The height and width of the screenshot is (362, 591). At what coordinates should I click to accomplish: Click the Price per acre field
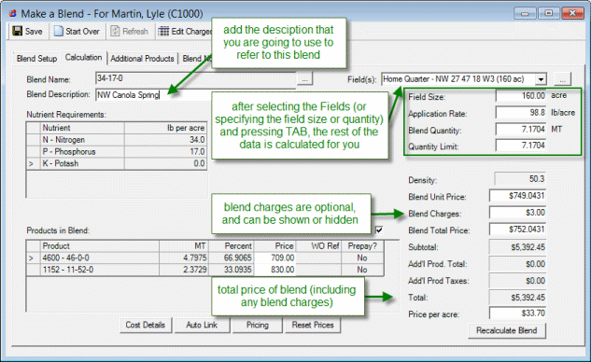[x=517, y=313]
